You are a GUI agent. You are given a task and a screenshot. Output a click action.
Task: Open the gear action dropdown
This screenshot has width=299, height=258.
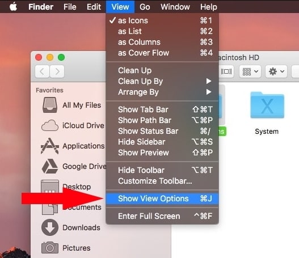tap(276, 71)
